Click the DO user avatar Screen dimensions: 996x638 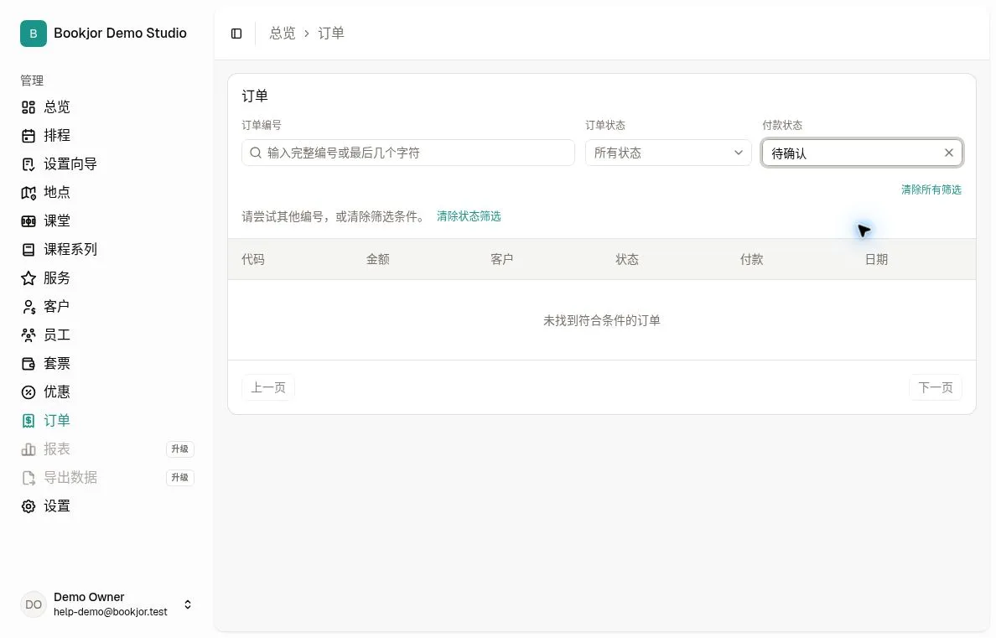click(33, 604)
